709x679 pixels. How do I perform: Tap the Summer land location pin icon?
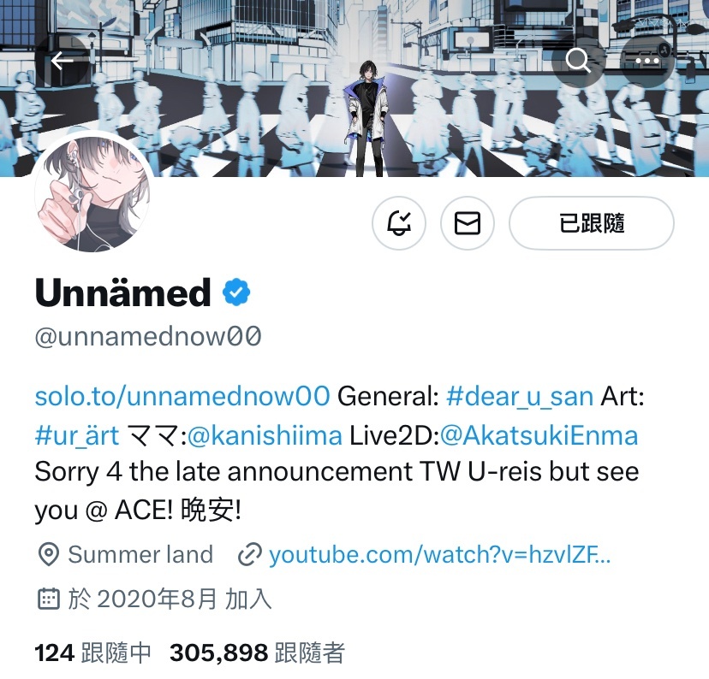coord(49,554)
